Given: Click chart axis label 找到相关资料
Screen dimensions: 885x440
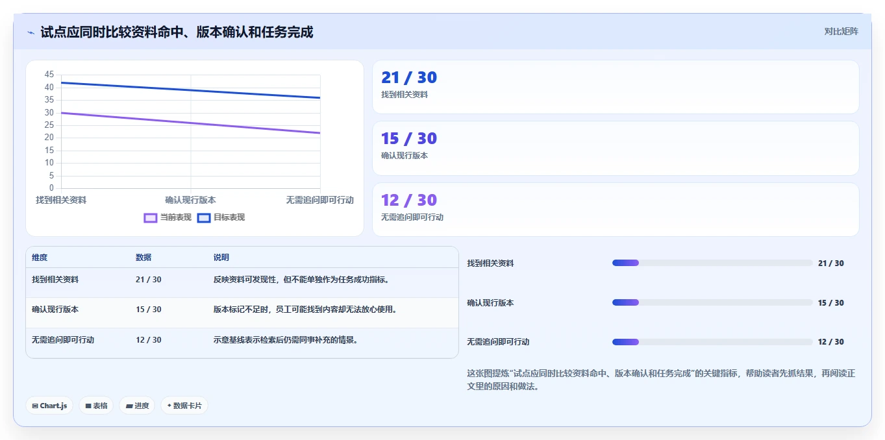Looking at the screenshot, I should point(61,200).
